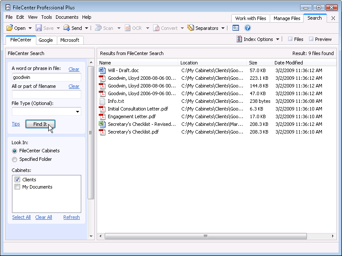Select the Will - Draft.doc Word icon
Image resolution: width=342 pixels, height=256 pixels.
pyautogui.click(x=102, y=70)
